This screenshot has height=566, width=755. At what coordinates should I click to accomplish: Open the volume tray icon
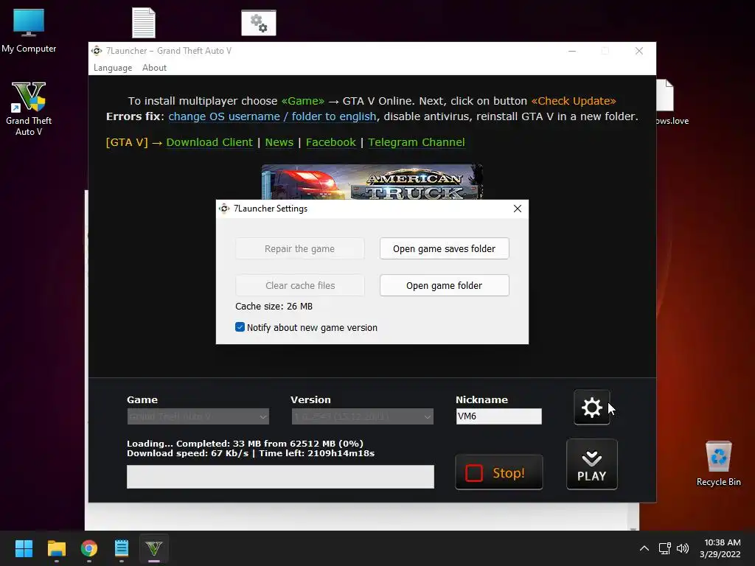coord(682,548)
